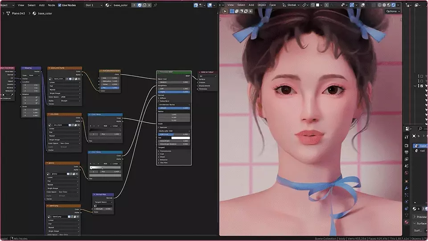The width and height of the screenshot is (428, 241).
Task: Select wireframe viewport shading
Action: [x=380, y=5]
